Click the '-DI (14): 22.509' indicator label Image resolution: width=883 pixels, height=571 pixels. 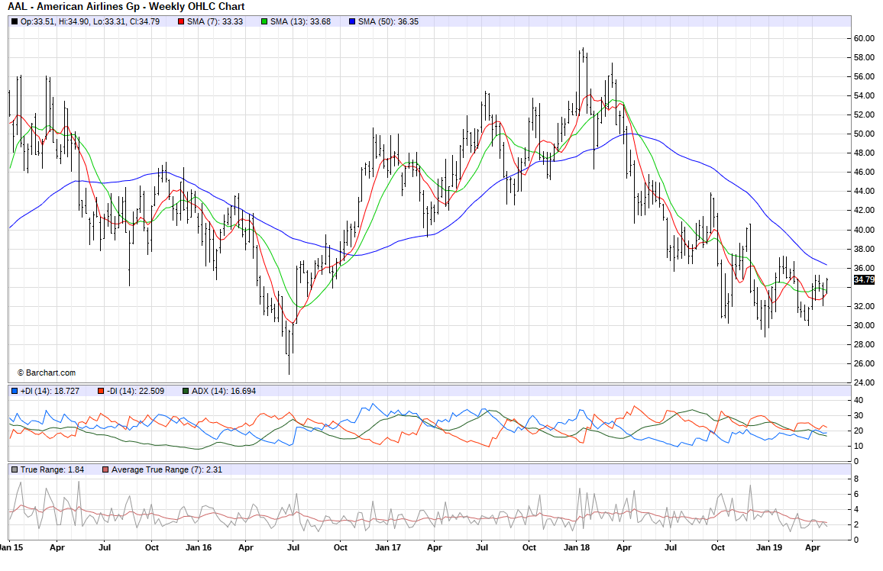[136, 391]
